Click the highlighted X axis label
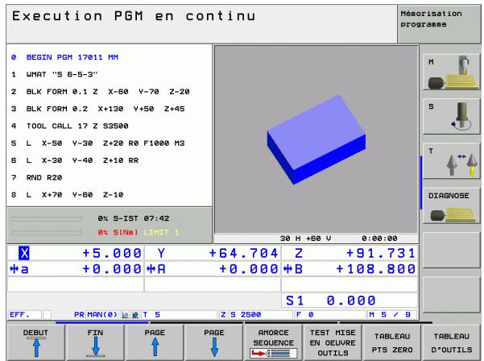This screenshot has height=361, width=484. (x=24, y=253)
